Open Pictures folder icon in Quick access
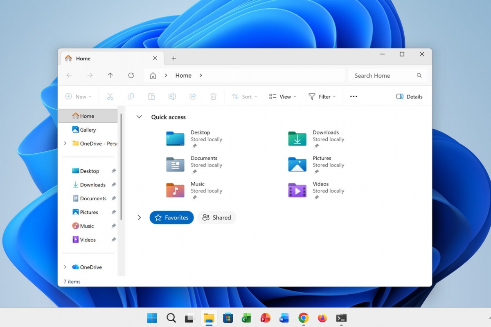 pyautogui.click(x=297, y=164)
